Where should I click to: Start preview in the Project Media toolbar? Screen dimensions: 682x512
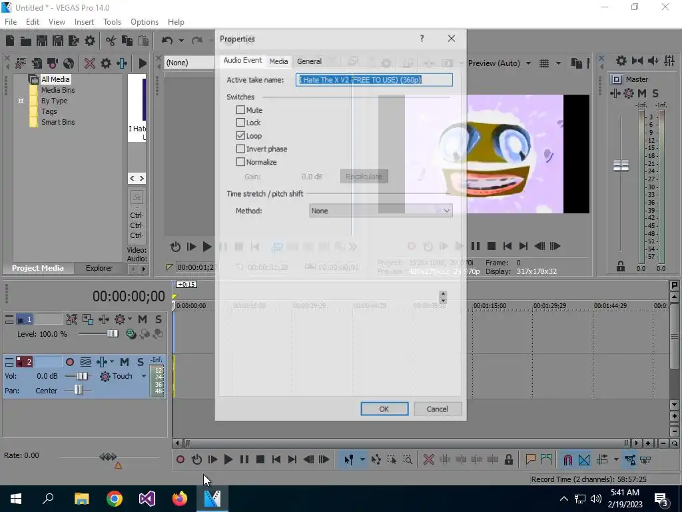143,63
